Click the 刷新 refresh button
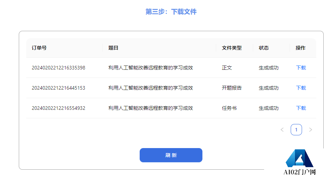The width and height of the screenshot is (335, 175). 171,155
